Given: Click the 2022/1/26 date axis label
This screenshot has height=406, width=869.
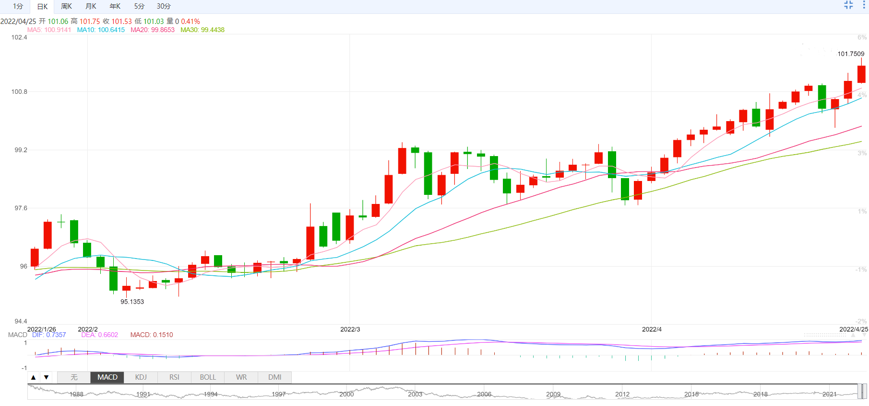Looking at the screenshot, I should [42, 329].
